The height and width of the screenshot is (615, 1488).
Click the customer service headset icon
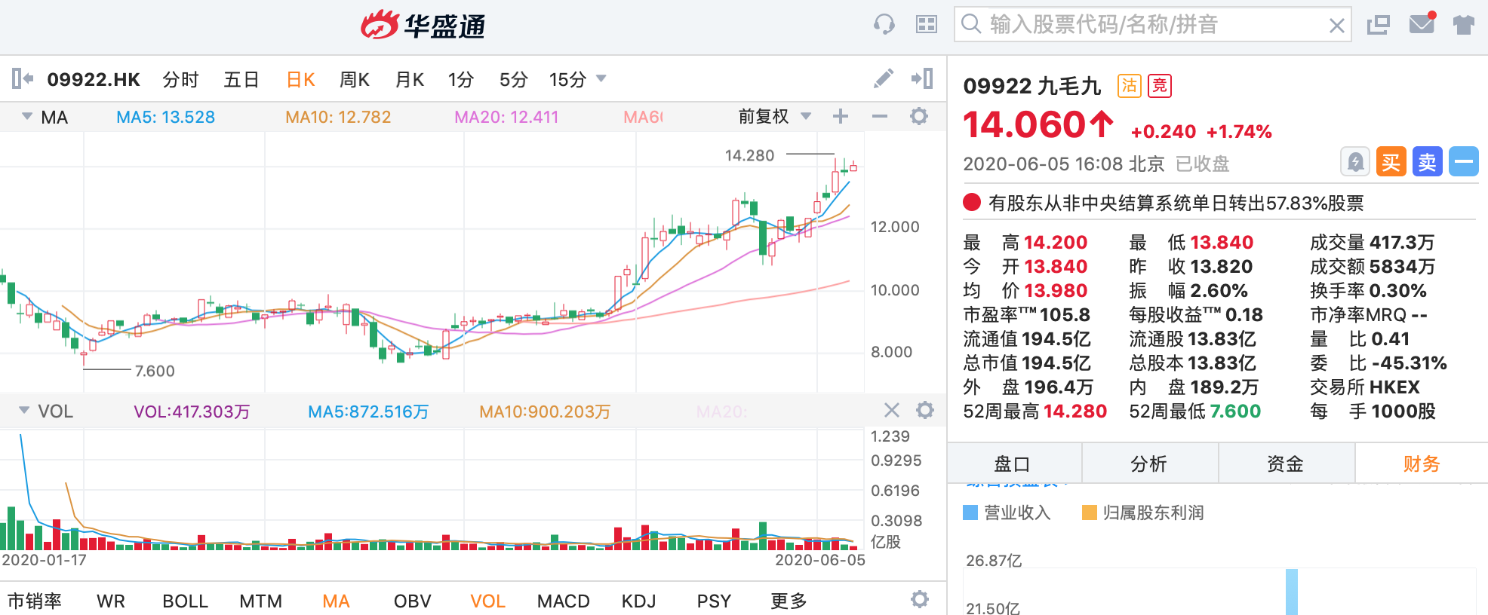click(x=884, y=25)
